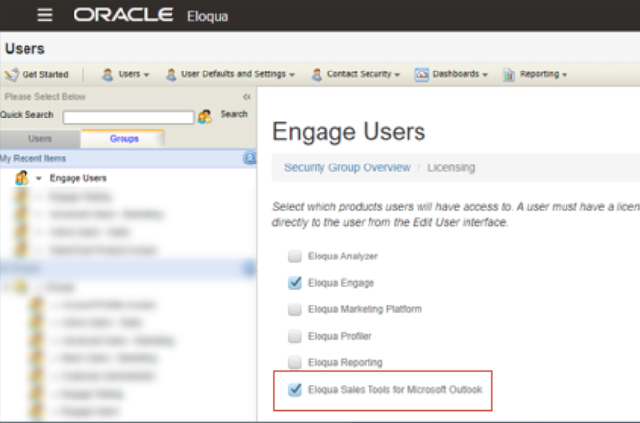Click the Eloqua Engage label text
The image size is (640, 423).
341,283
